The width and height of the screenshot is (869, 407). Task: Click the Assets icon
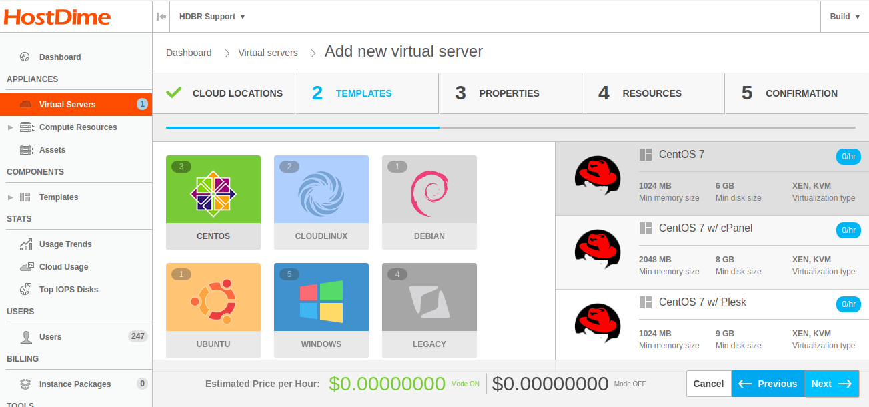coord(27,149)
